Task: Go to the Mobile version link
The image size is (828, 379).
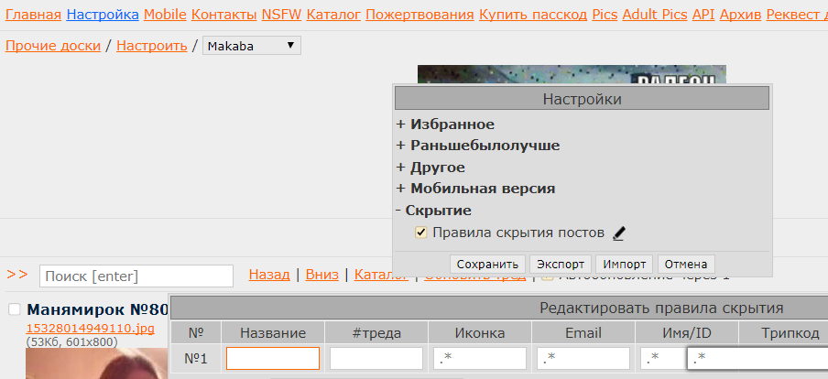Action: click(x=165, y=15)
